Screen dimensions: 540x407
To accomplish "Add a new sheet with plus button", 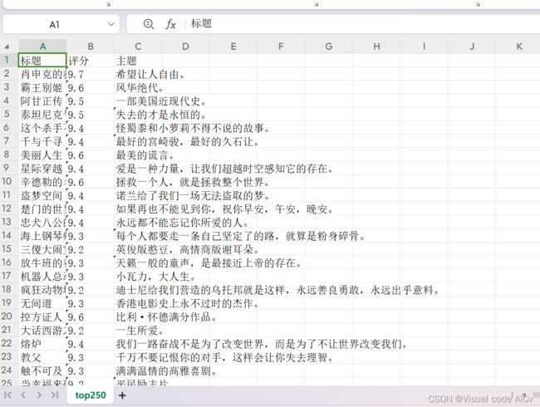I will pos(122,395).
